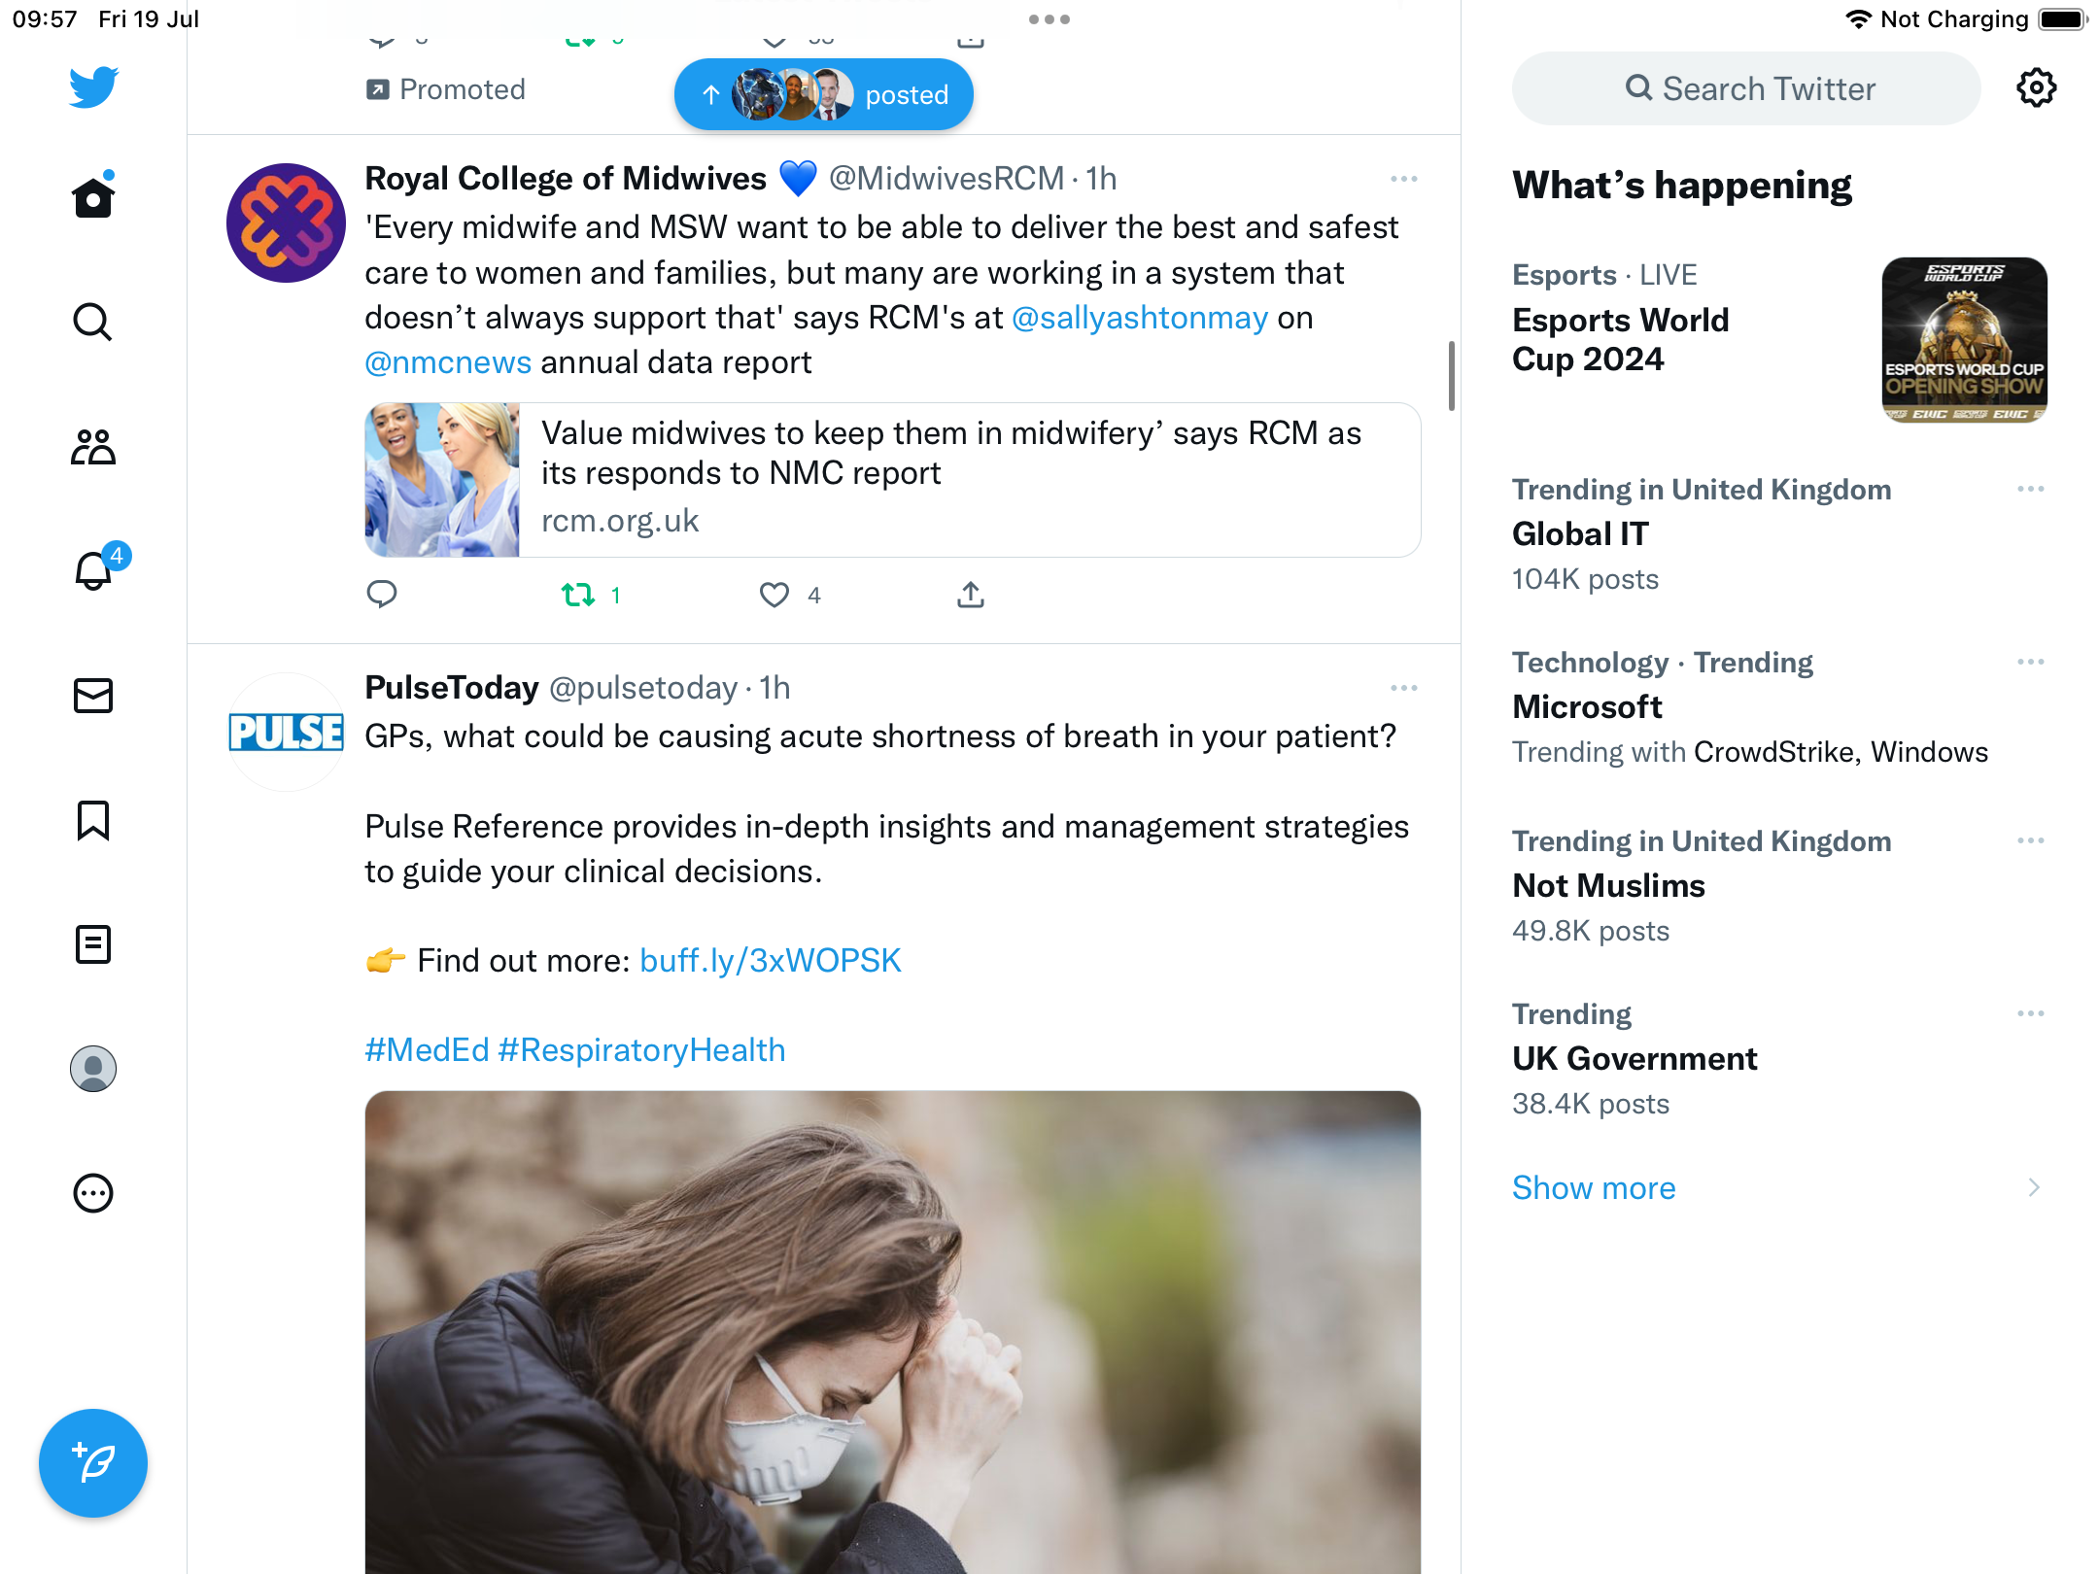Open the rcm.org.uk article card
2099x1574 pixels.
point(892,480)
